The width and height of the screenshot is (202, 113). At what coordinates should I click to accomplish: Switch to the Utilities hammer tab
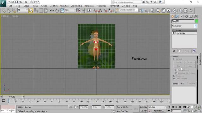point(195,16)
